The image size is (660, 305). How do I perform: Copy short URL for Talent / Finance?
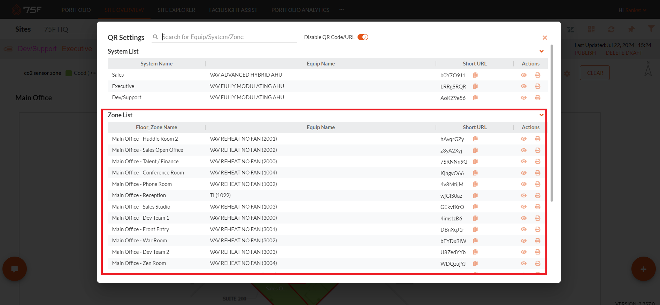[x=475, y=161]
